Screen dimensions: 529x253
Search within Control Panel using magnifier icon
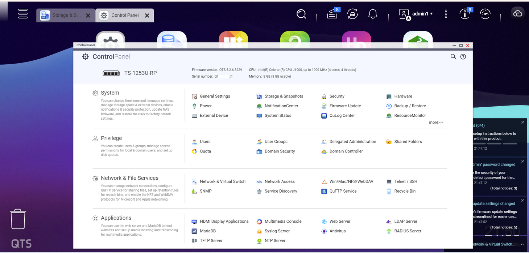(453, 56)
